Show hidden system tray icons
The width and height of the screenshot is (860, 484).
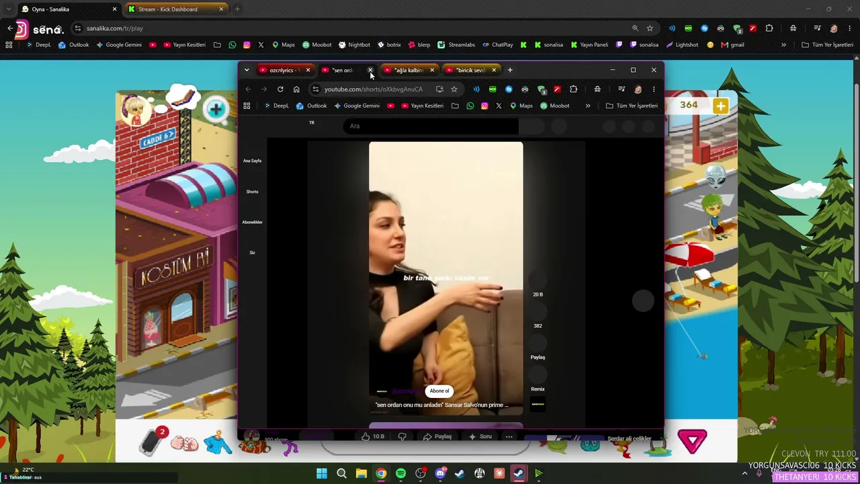(744, 473)
